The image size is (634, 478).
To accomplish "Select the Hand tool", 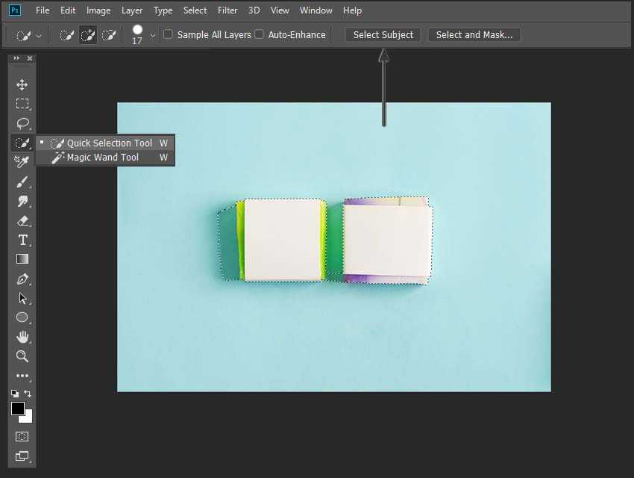I will 22,337.
